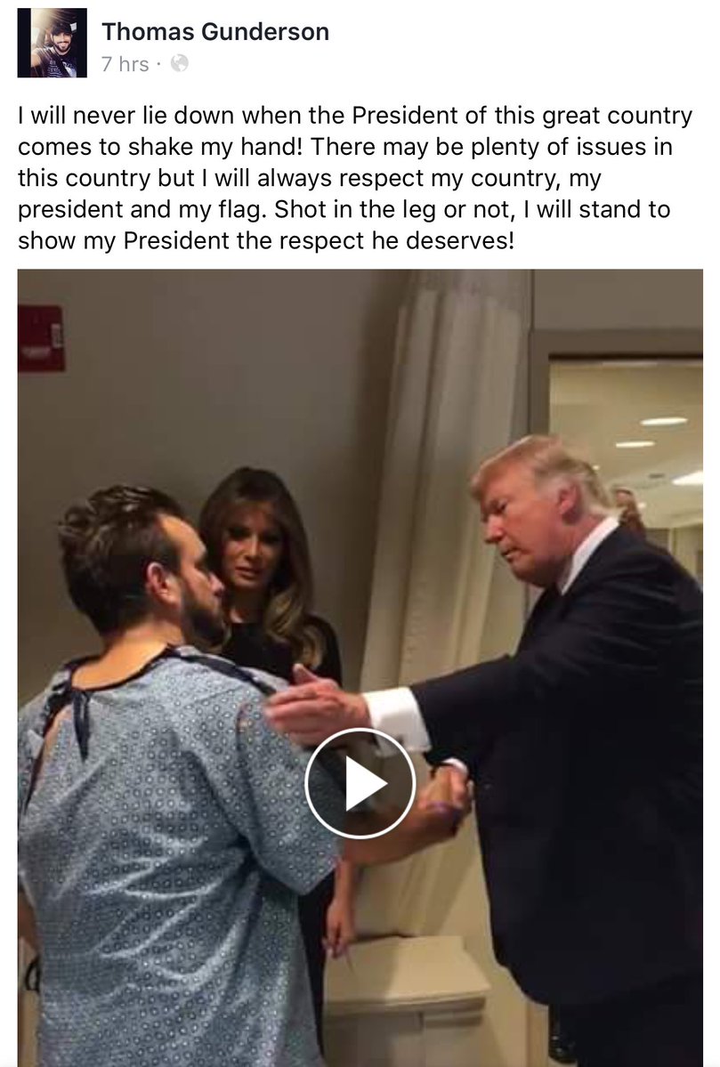Click the red wall sign in the video
Image resolution: width=720 pixels, height=1067 pixels.
coord(41,338)
